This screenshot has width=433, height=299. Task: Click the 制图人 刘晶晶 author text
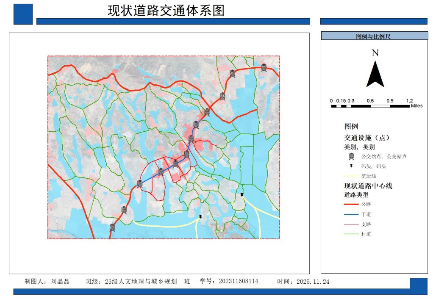[x=47, y=281]
